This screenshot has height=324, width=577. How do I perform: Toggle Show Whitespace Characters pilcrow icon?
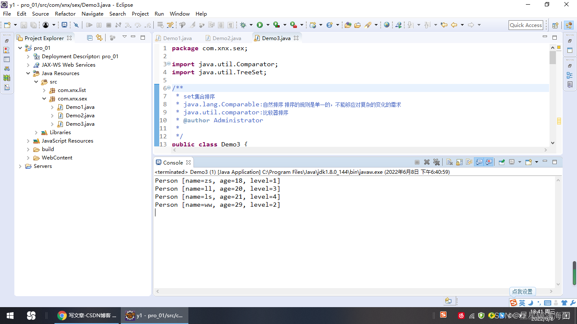click(231, 25)
